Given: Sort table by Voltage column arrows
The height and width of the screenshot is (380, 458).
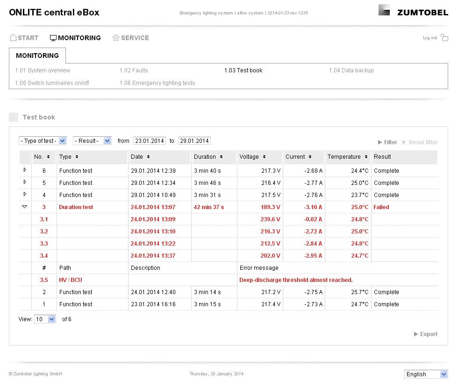Looking at the screenshot, I should (x=264, y=157).
